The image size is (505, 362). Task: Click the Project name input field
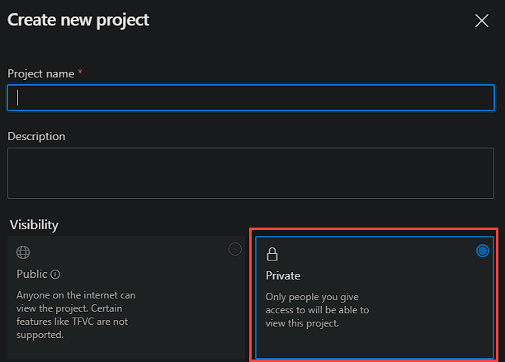point(251,98)
